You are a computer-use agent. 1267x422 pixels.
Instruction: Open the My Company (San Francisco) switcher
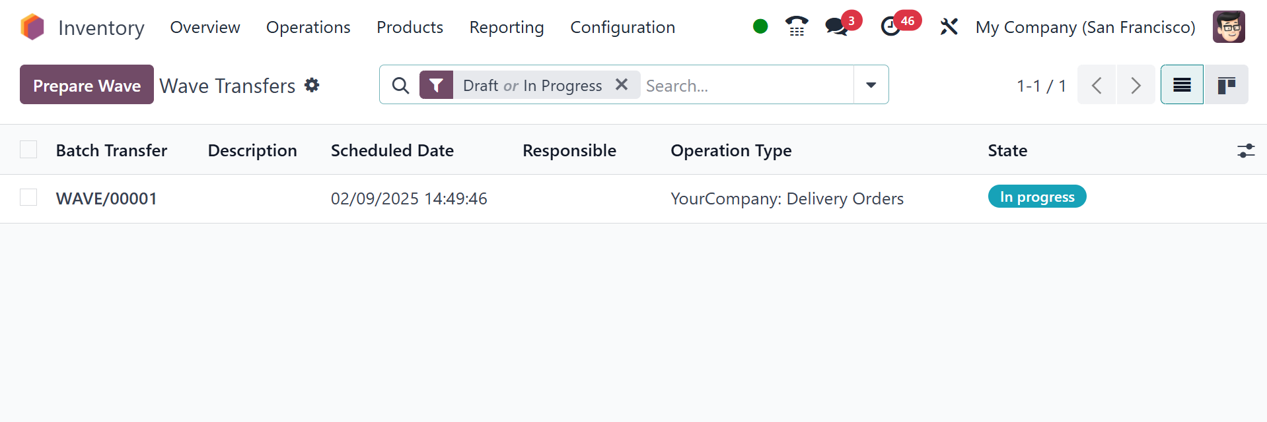tap(1085, 28)
